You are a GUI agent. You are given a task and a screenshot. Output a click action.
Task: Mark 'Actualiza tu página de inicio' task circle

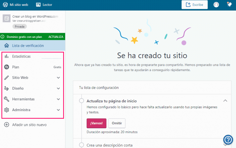tap(81, 101)
